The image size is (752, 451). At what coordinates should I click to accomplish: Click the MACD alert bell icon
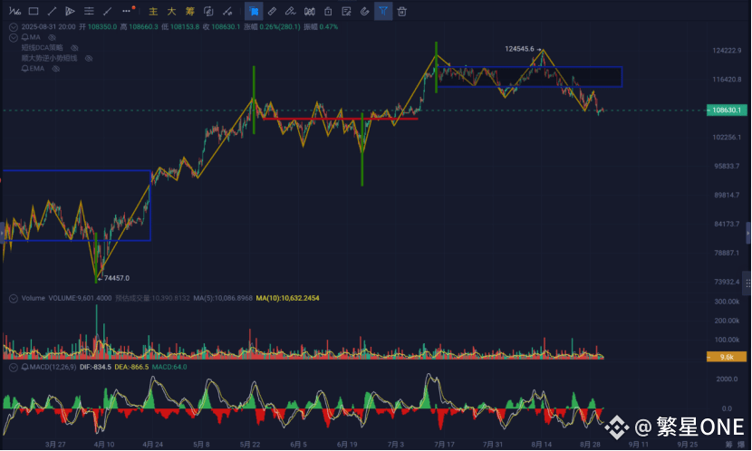pyautogui.click(x=25, y=367)
